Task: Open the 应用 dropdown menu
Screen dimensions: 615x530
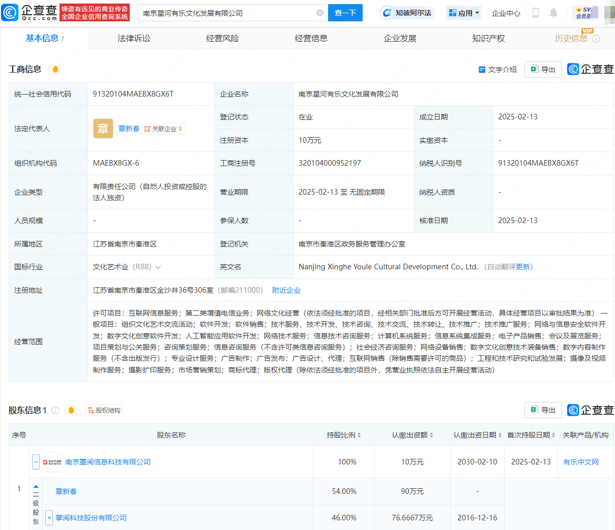Action: click(x=463, y=13)
